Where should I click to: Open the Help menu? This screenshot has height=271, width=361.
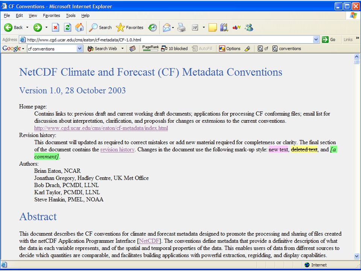pos(85,15)
